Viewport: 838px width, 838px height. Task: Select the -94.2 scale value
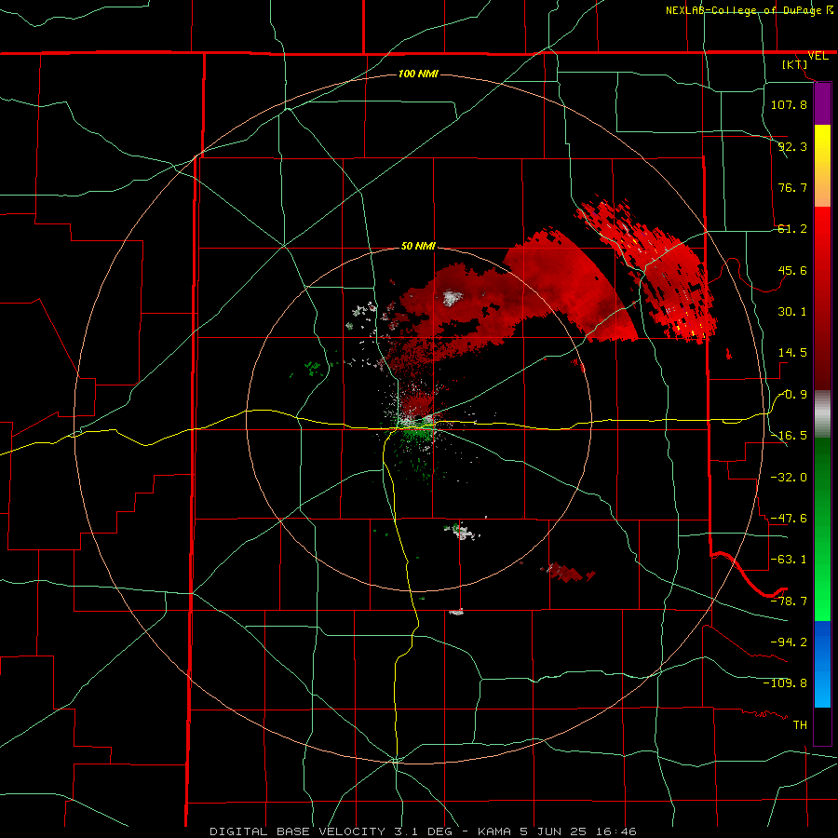coord(789,642)
